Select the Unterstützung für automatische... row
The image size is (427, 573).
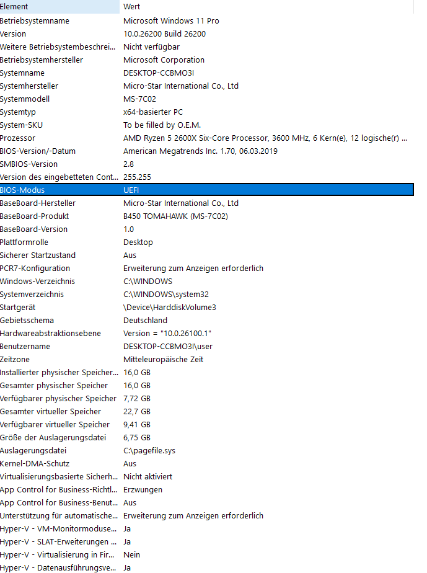tap(207, 516)
